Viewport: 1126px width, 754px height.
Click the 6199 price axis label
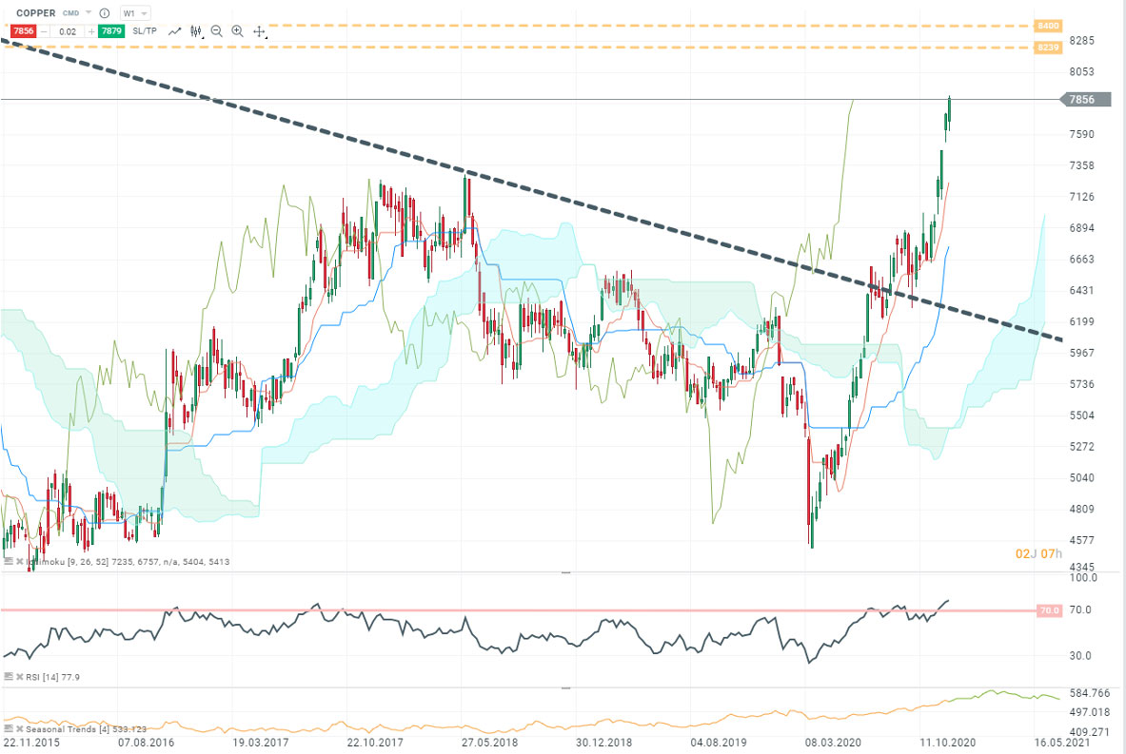click(1081, 321)
